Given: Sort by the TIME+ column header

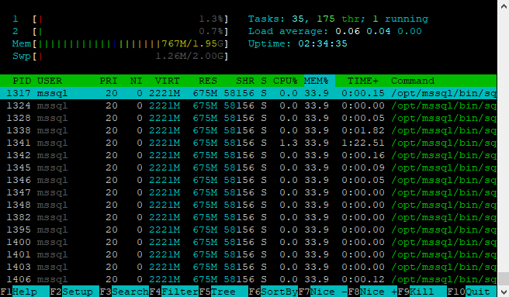Looking at the screenshot, I should pos(362,81).
